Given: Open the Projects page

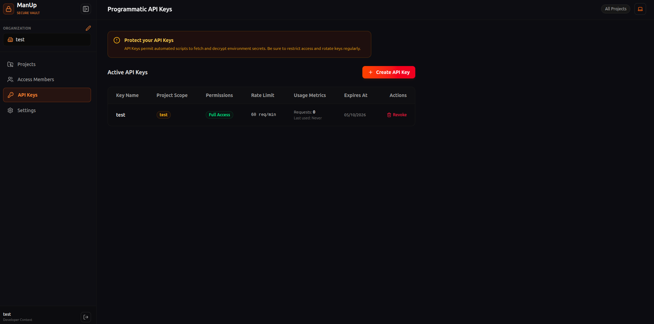Looking at the screenshot, I should click(x=47, y=64).
